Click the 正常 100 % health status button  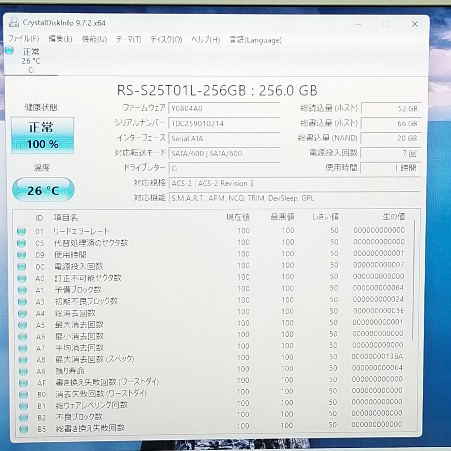42,135
